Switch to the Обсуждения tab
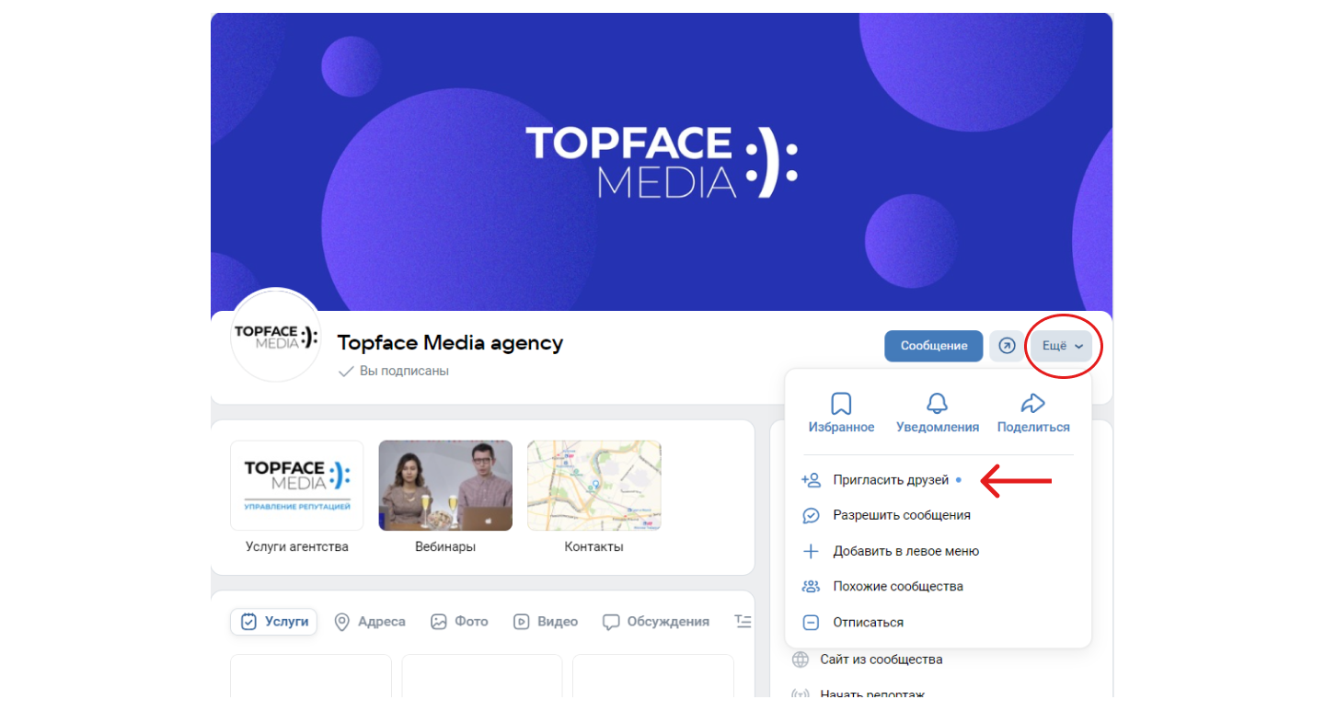The image size is (1325, 711). (x=656, y=622)
